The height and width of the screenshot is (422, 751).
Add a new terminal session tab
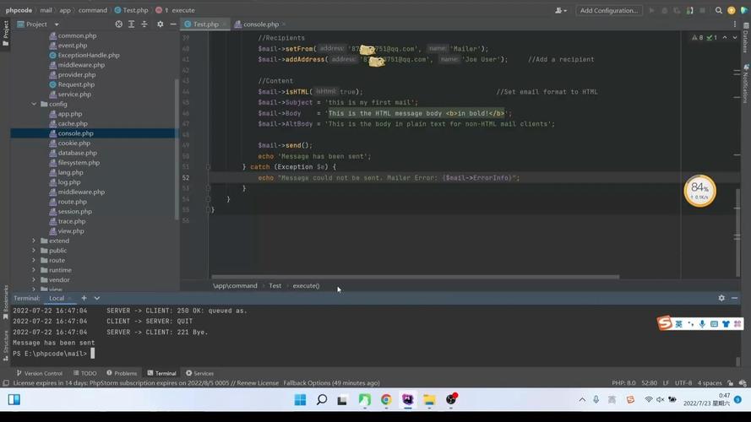tap(84, 298)
